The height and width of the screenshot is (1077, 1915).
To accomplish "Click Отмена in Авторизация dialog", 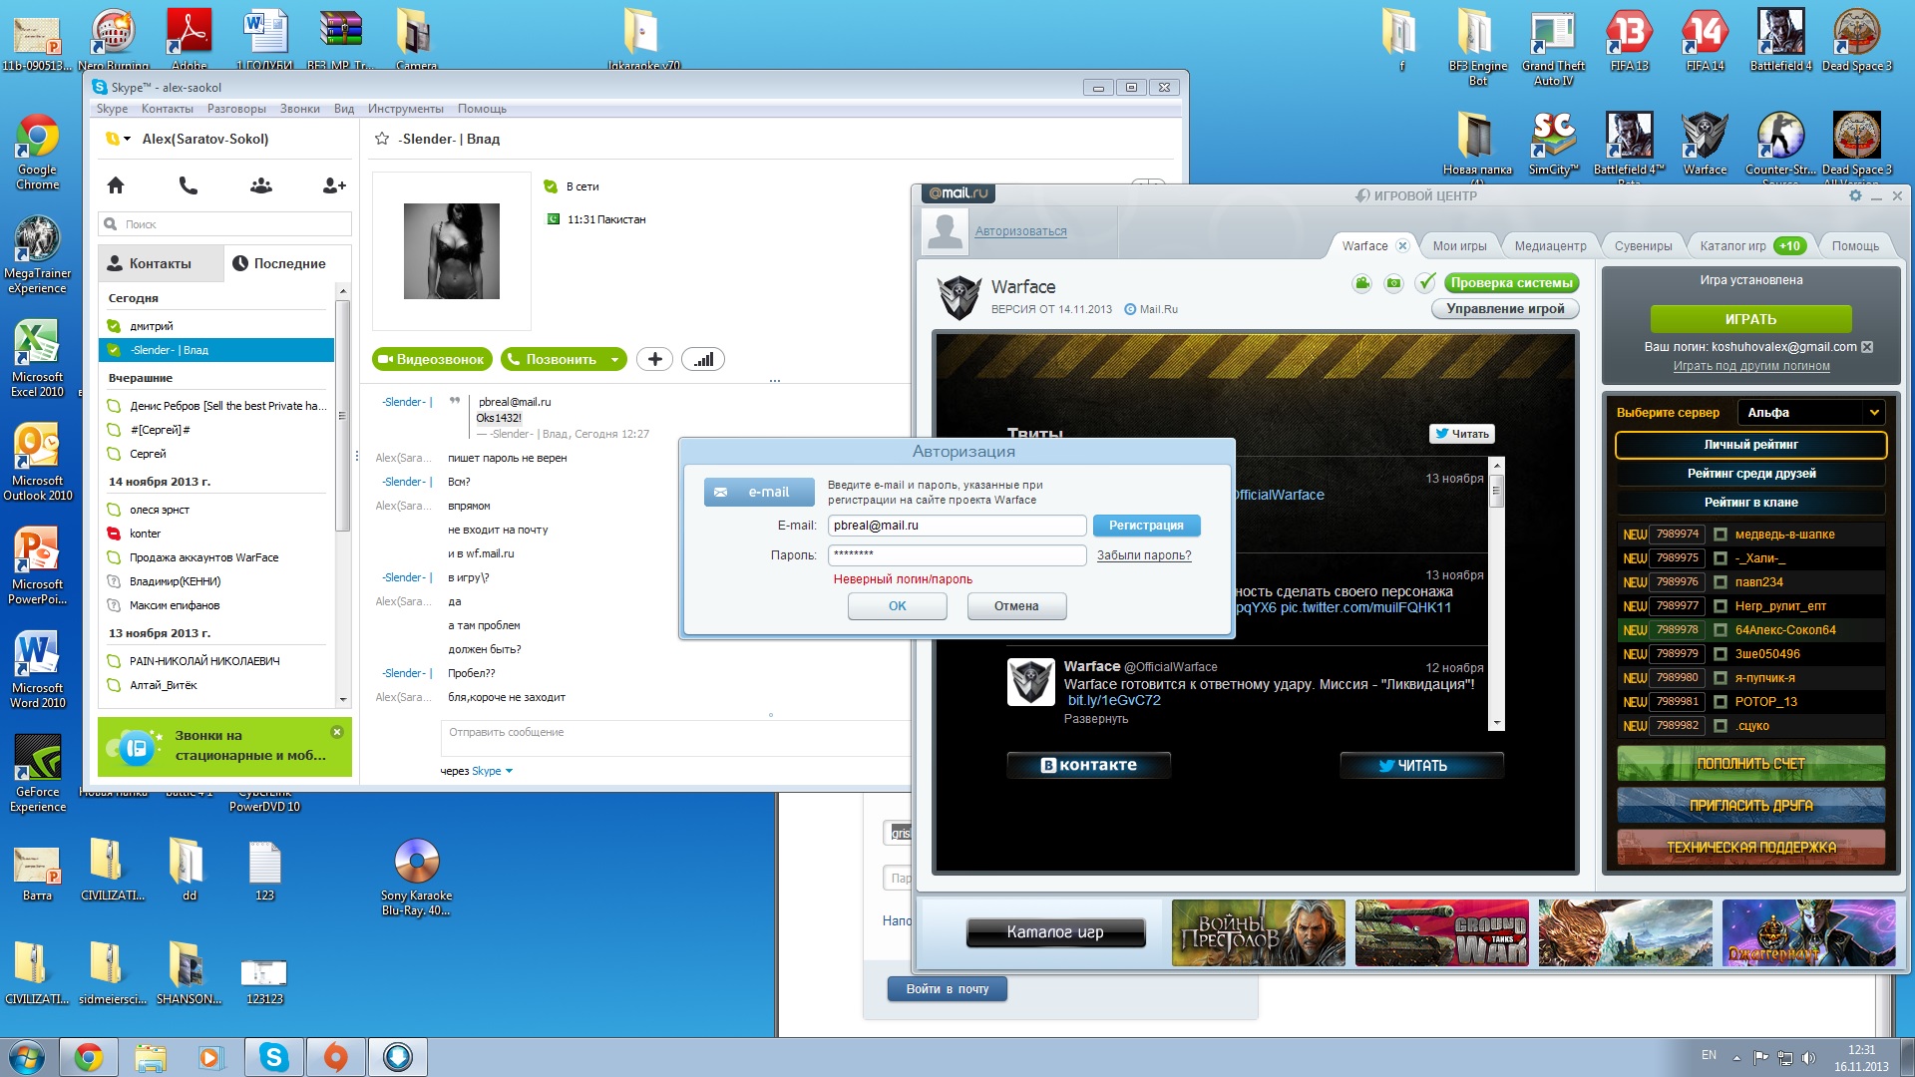I will tap(1016, 606).
